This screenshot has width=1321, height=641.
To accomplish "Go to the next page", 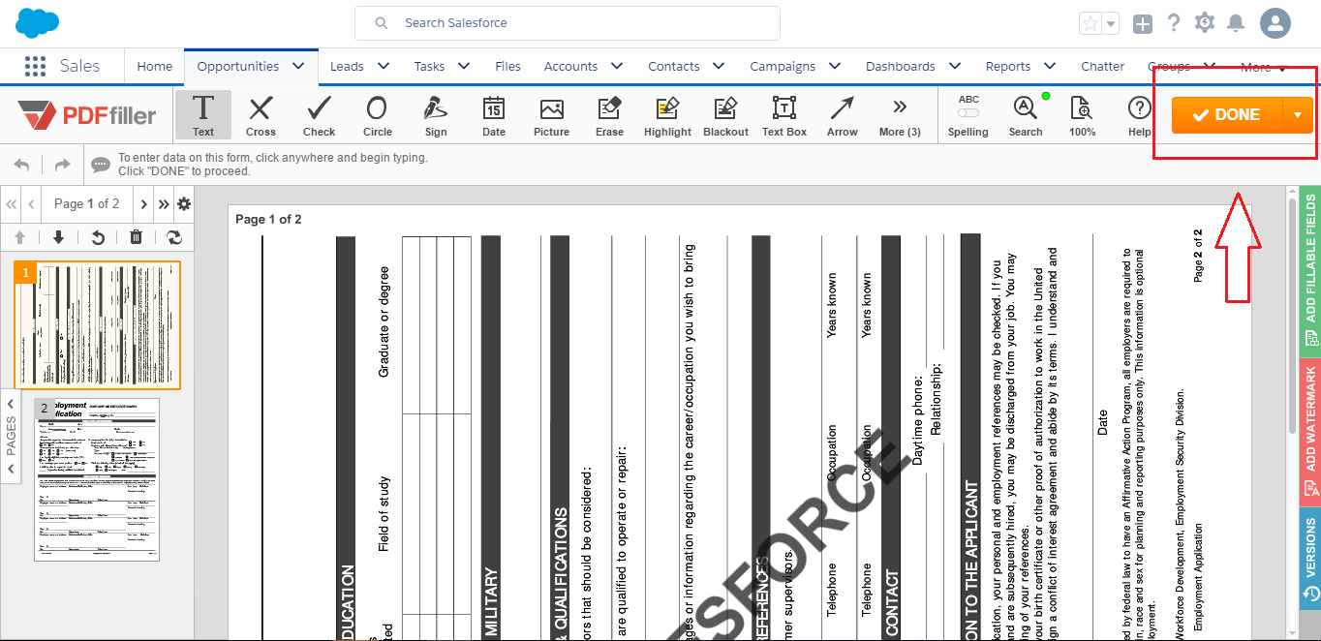I will click(x=144, y=204).
